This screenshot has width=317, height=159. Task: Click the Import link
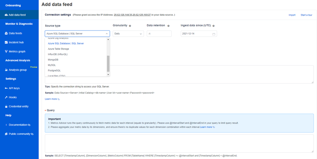coord(292,15)
